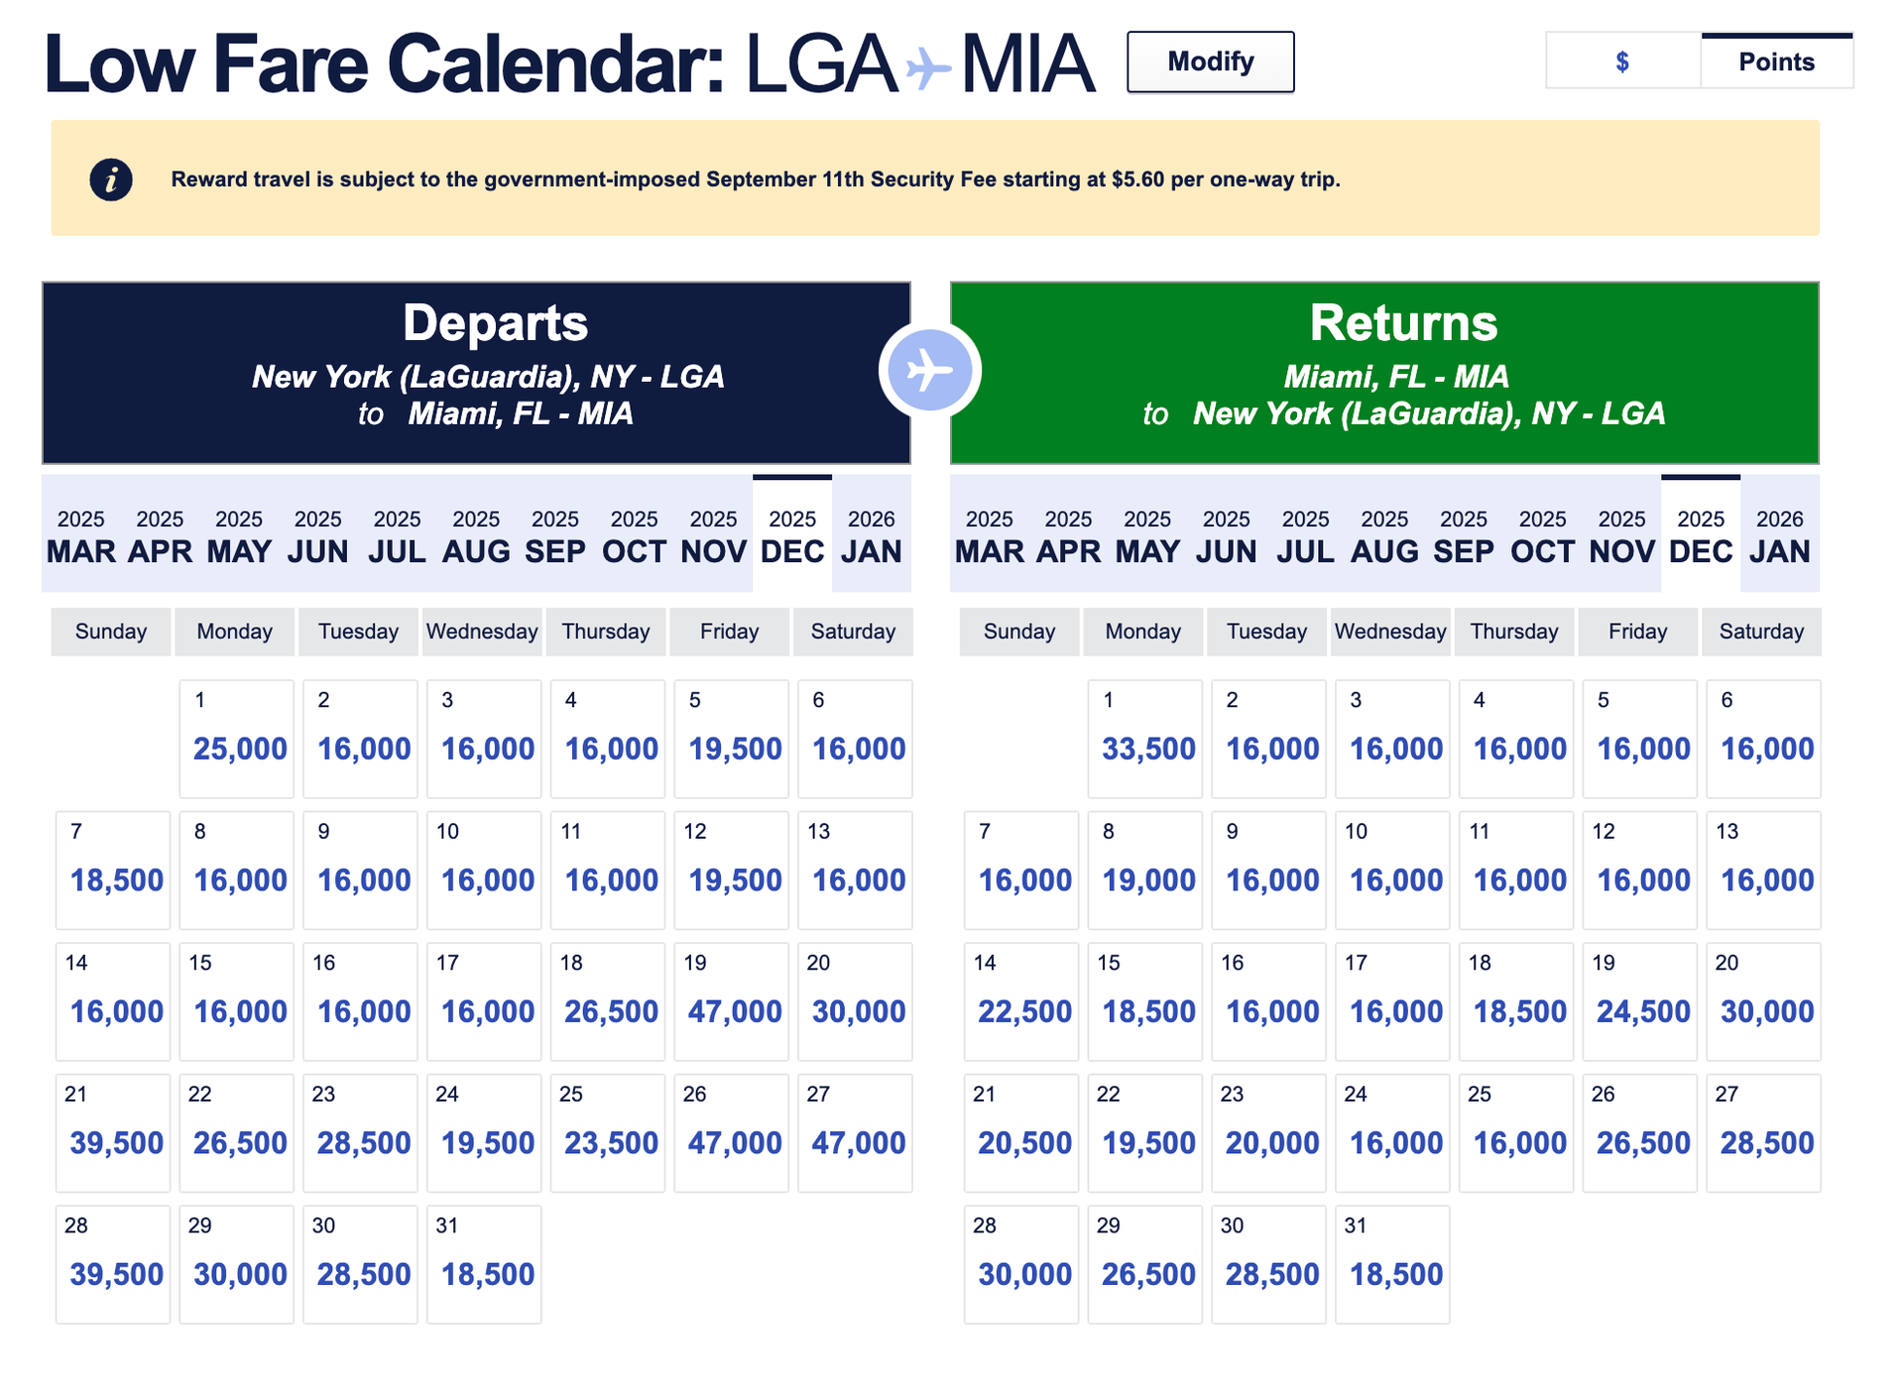Open the Modify search options
Viewport: 1904px width, 1399px height.
[1210, 60]
